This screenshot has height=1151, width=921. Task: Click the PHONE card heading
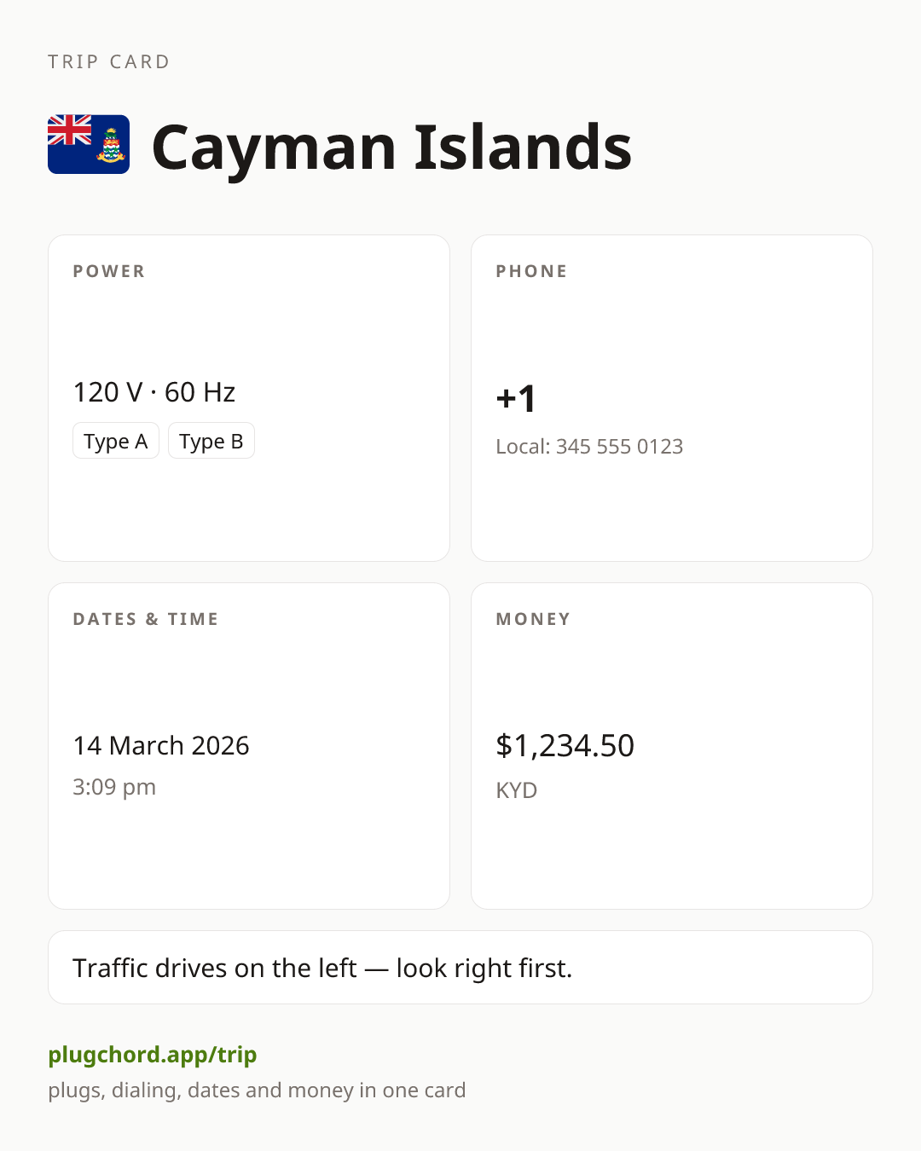click(x=532, y=271)
